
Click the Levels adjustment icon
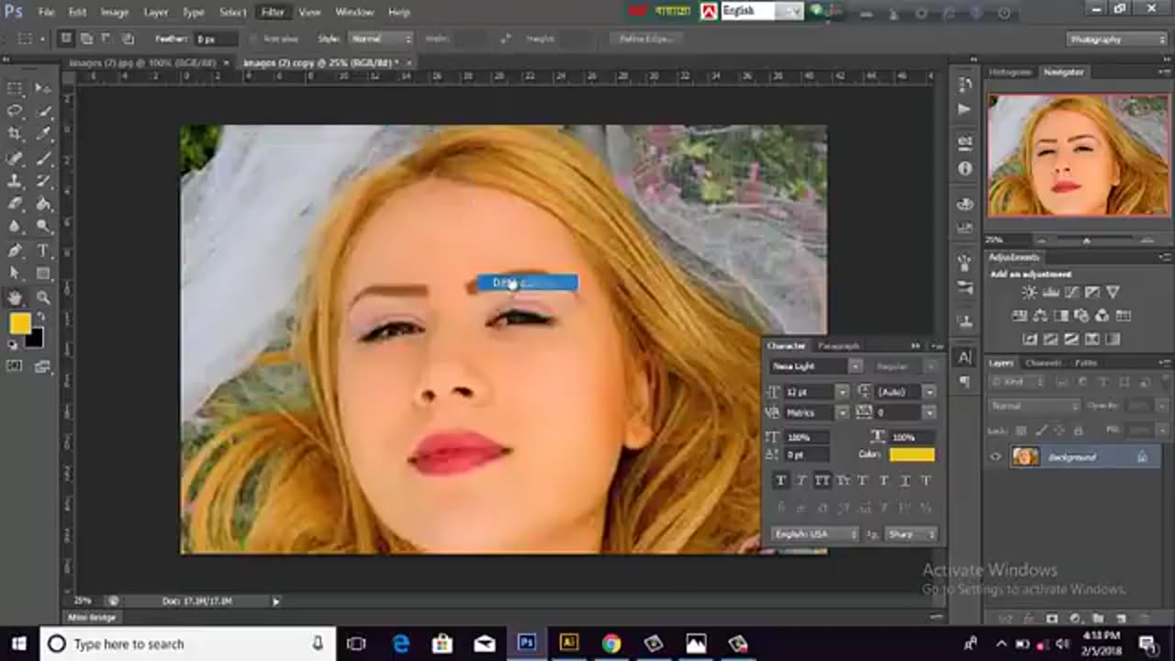pyautogui.click(x=1050, y=292)
